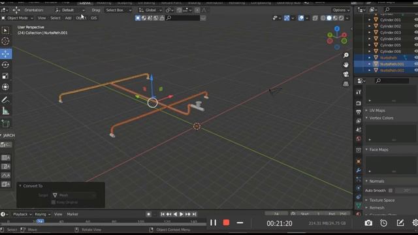Open the Global transform orientation dropdown
The height and width of the screenshot is (235, 418).
150,10
